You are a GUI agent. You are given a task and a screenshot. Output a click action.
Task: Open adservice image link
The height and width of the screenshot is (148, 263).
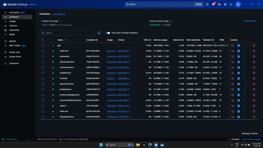[x=111, y=51]
